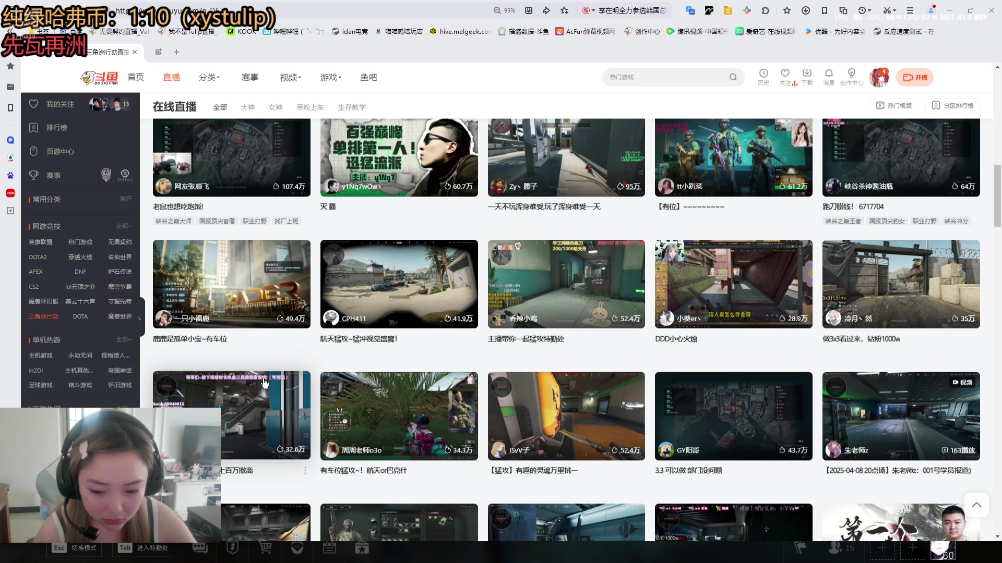Viewport: 1002px width, 563px height.
Task: Click the page vertical scrollbar thumb
Action: (x=997, y=195)
